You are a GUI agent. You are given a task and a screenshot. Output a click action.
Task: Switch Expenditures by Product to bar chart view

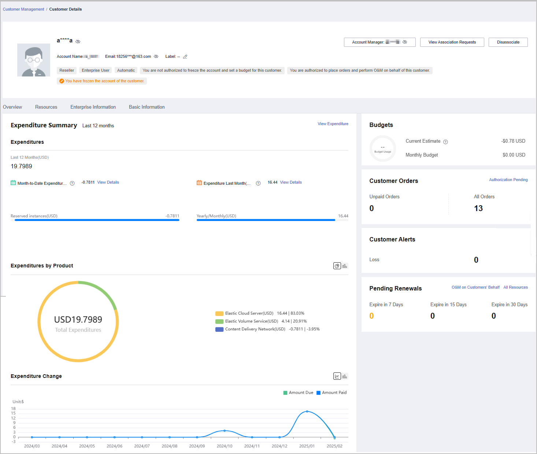pyautogui.click(x=345, y=266)
